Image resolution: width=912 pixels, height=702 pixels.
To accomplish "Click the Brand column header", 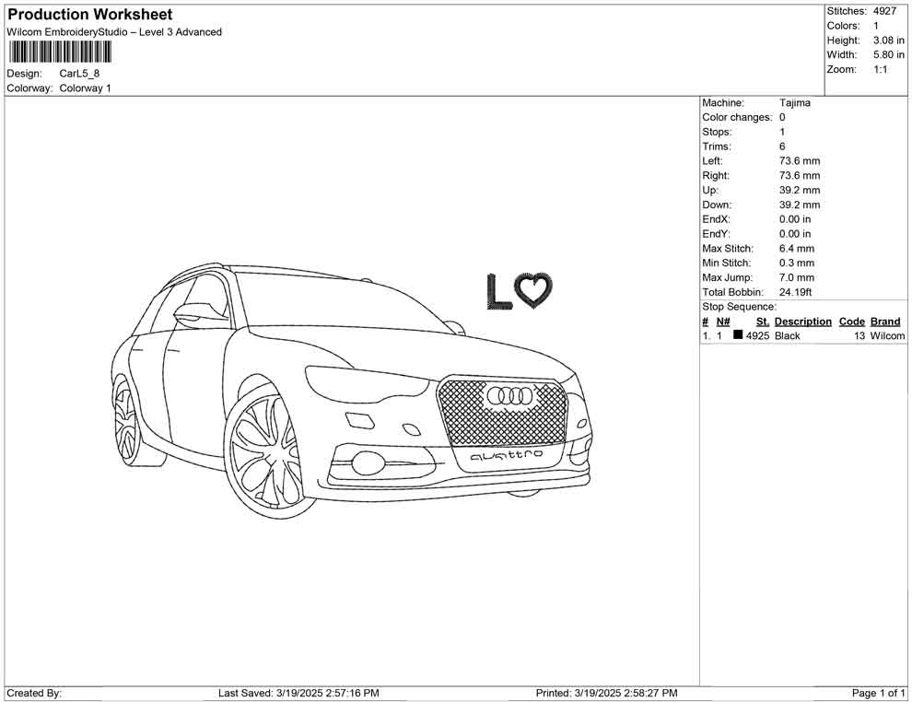I will pos(885,322).
